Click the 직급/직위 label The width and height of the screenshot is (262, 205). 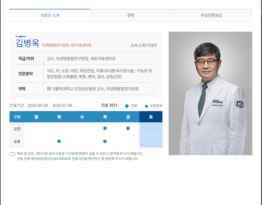click(x=26, y=59)
